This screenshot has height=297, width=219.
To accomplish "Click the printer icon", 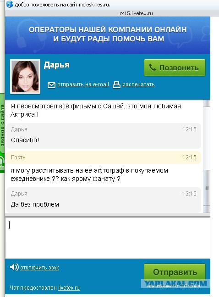I will coord(116,84).
